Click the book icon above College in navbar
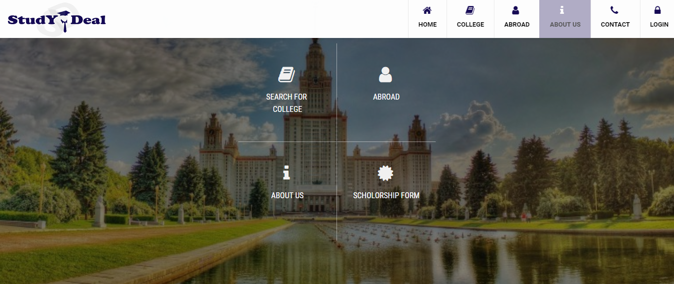The width and height of the screenshot is (674, 284). pyautogui.click(x=470, y=10)
